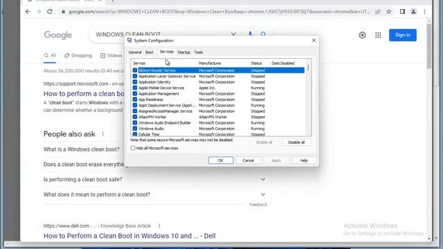
Task: Switch to Videos search results
Action: coord(111,55)
